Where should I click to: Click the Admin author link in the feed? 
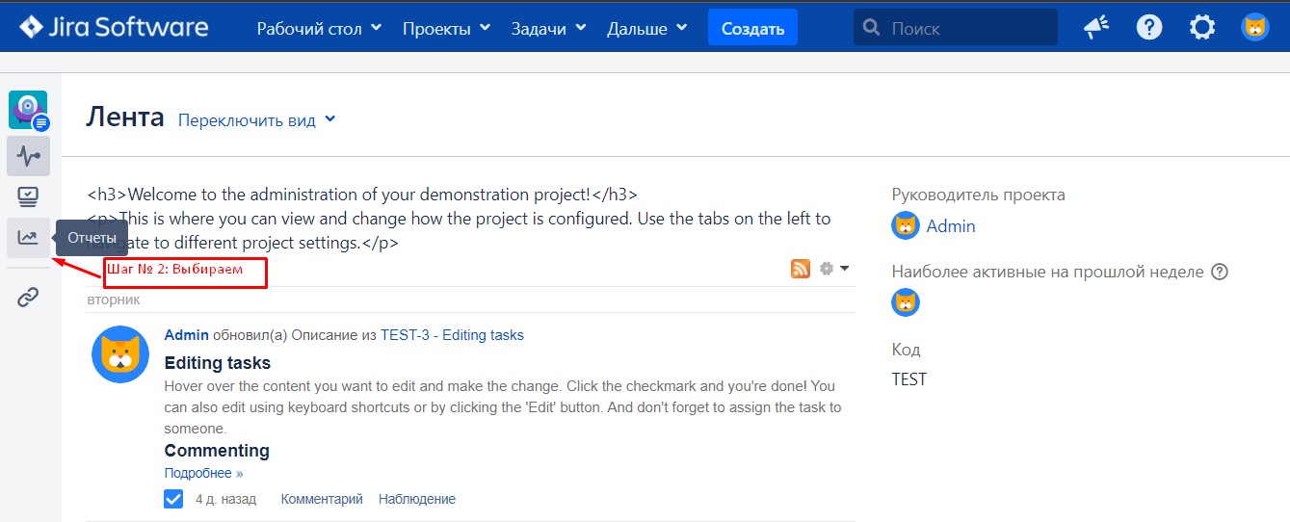pyautogui.click(x=187, y=335)
